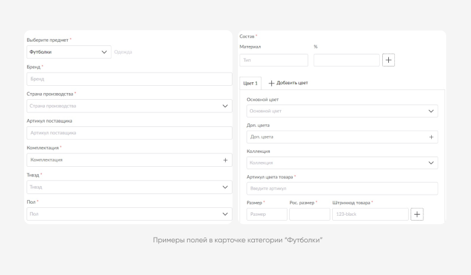Select the Цвет 1 tab
The image size is (471, 275).
[x=250, y=83]
